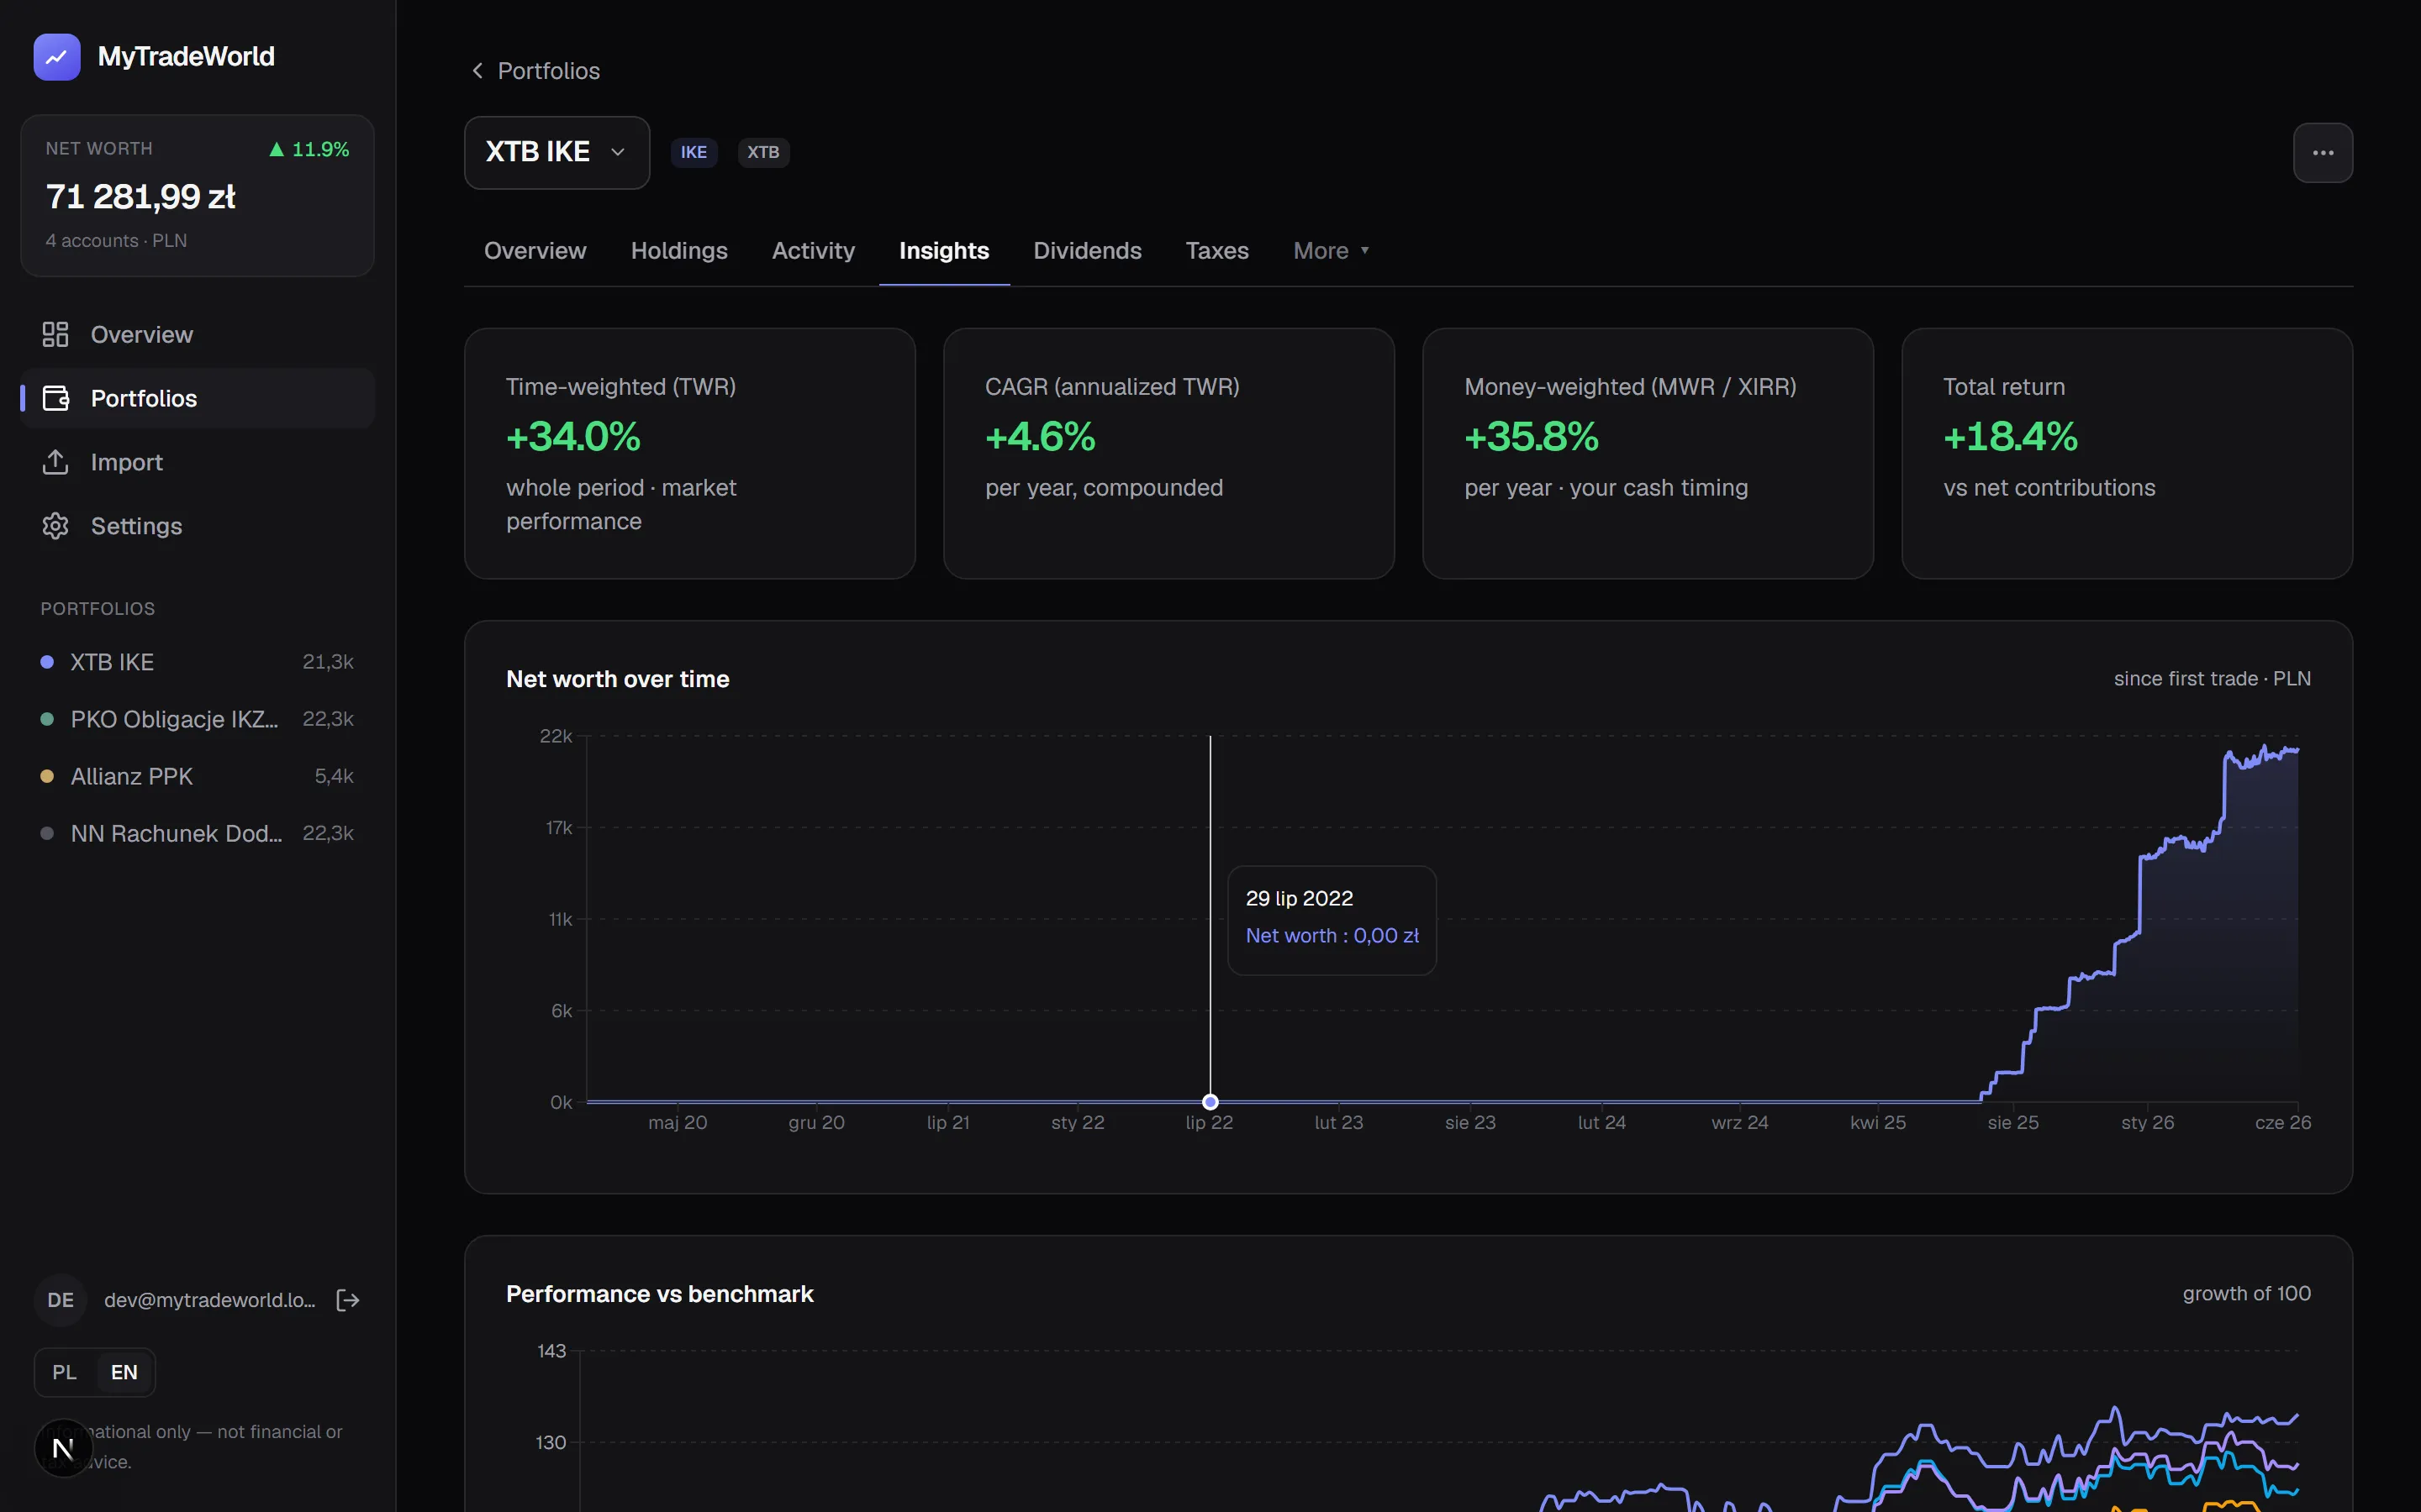The image size is (2421, 1512).
Task: Click the blue dot beside XTB IKE
Action: click(x=47, y=662)
